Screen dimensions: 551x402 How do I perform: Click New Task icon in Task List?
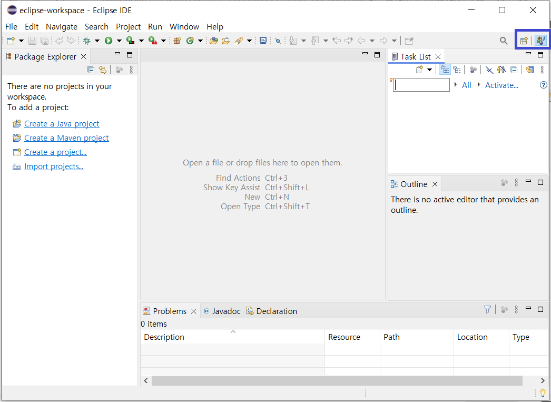tap(419, 70)
